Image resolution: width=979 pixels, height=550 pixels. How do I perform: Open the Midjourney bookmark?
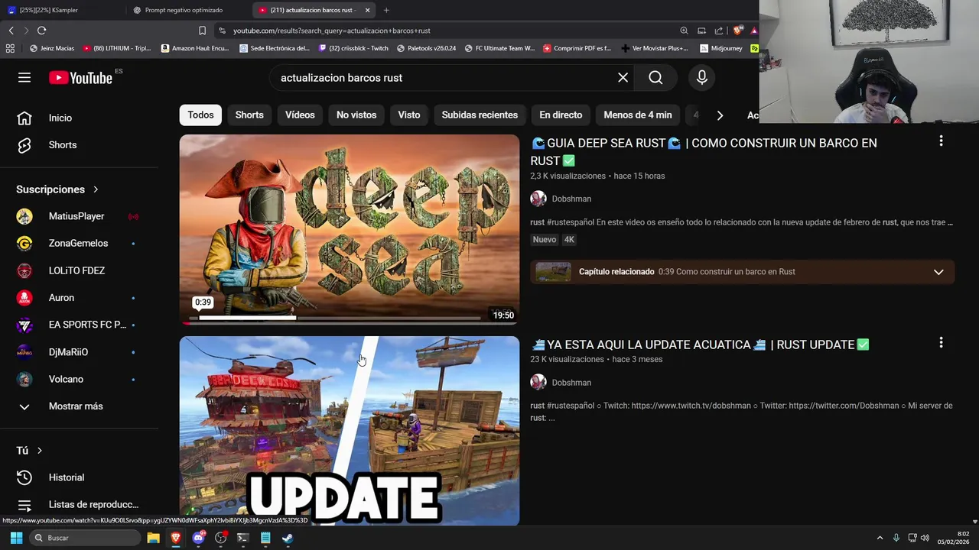tap(720, 48)
